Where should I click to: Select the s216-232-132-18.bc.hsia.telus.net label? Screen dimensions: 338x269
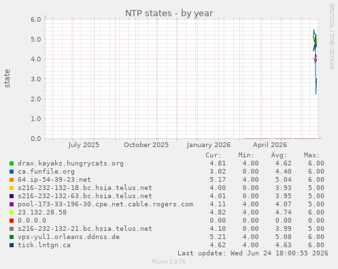click(x=85, y=188)
